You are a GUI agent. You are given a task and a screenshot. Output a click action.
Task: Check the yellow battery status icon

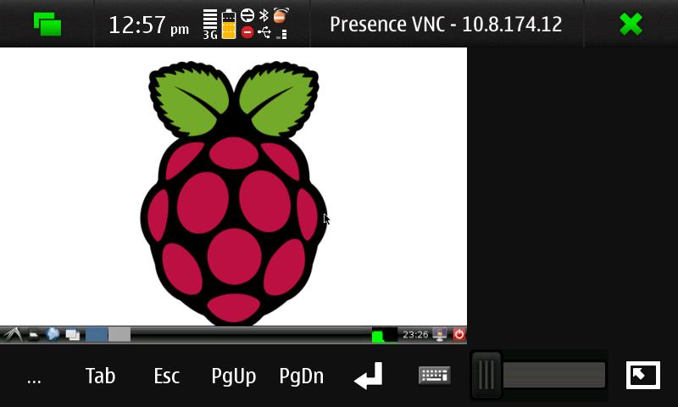(x=229, y=25)
